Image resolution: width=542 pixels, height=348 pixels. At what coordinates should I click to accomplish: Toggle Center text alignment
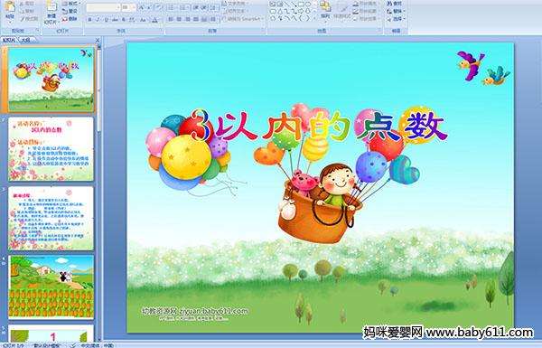point(179,19)
